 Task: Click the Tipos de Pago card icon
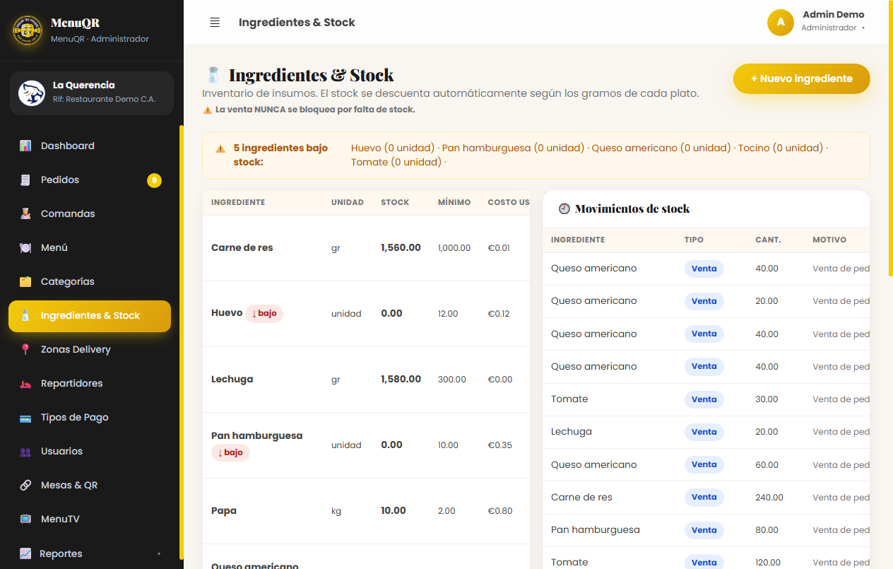(25, 417)
